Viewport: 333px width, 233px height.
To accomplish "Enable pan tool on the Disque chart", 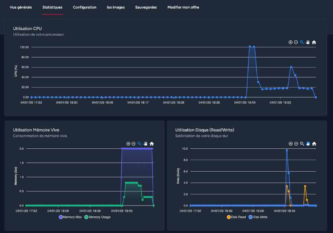I will [308, 143].
